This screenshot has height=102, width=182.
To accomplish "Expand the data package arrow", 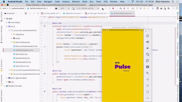I will click(12, 38).
